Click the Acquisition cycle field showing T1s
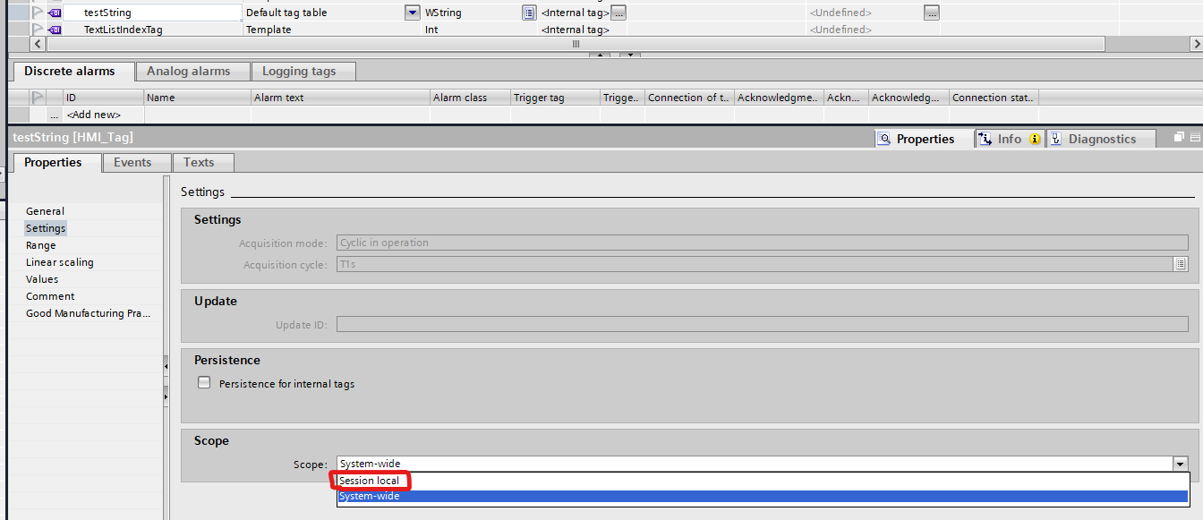Image resolution: width=1203 pixels, height=520 pixels. click(x=755, y=264)
